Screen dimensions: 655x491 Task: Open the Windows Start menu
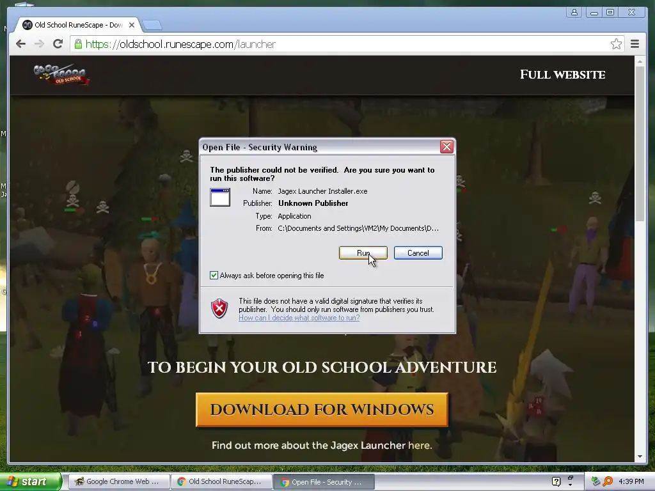tap(30, 481)
